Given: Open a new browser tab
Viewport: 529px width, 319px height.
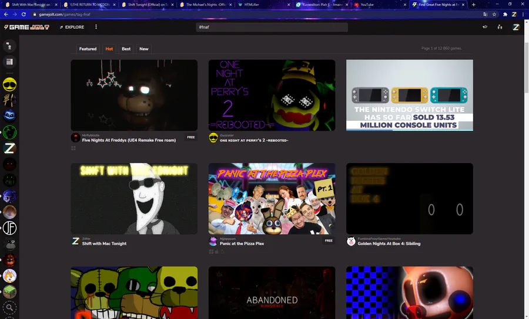Looking at the screenshot, I should [x=473, y=4].
